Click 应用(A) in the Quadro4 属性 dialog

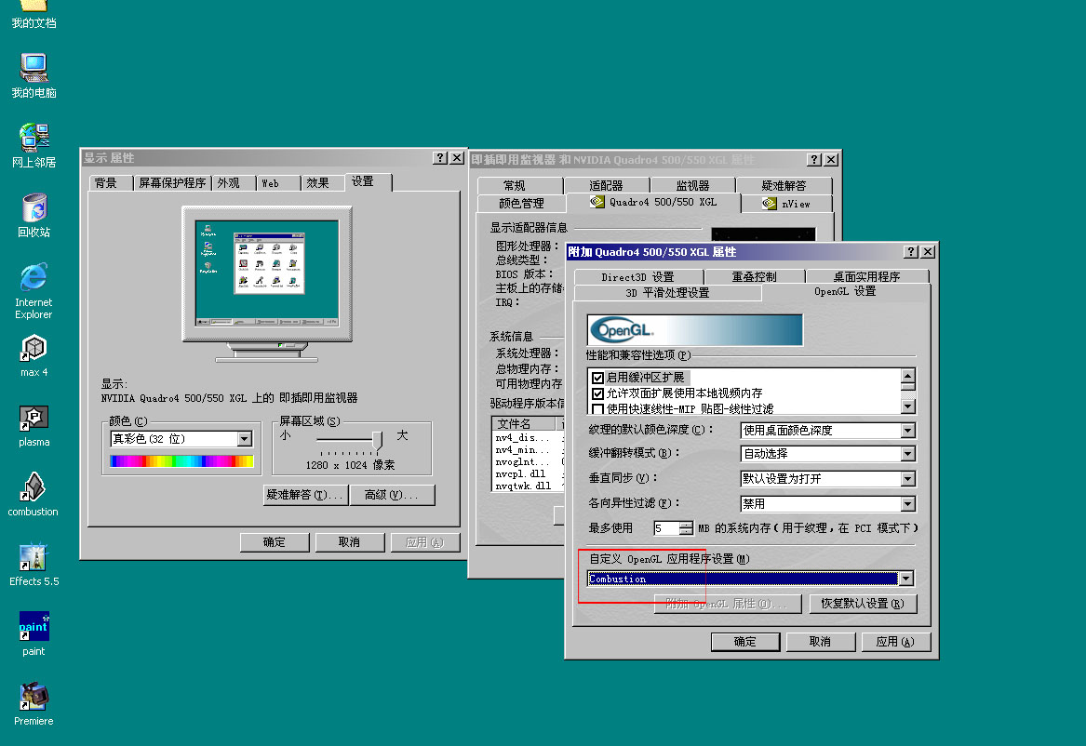point(895,642)
